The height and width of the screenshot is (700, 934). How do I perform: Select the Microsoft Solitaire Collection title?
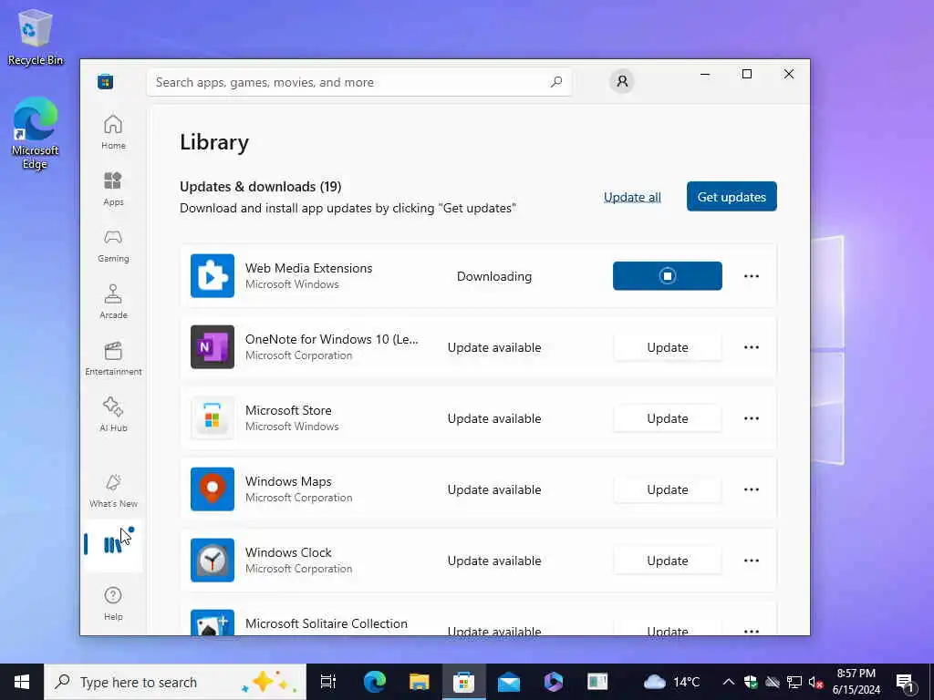327,623
